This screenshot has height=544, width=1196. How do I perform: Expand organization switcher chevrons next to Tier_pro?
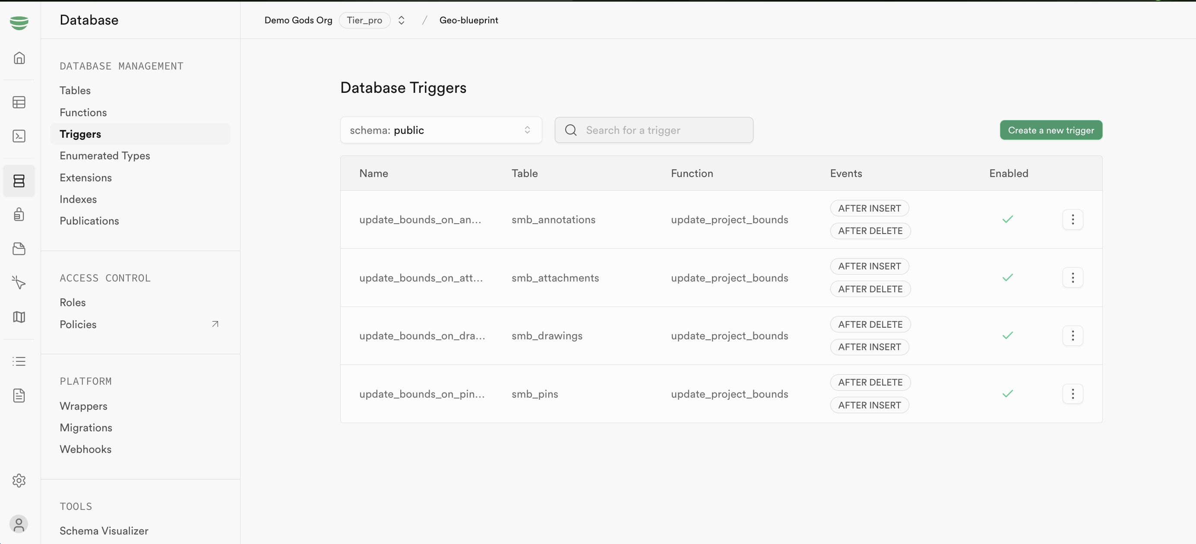click(402, 20)
